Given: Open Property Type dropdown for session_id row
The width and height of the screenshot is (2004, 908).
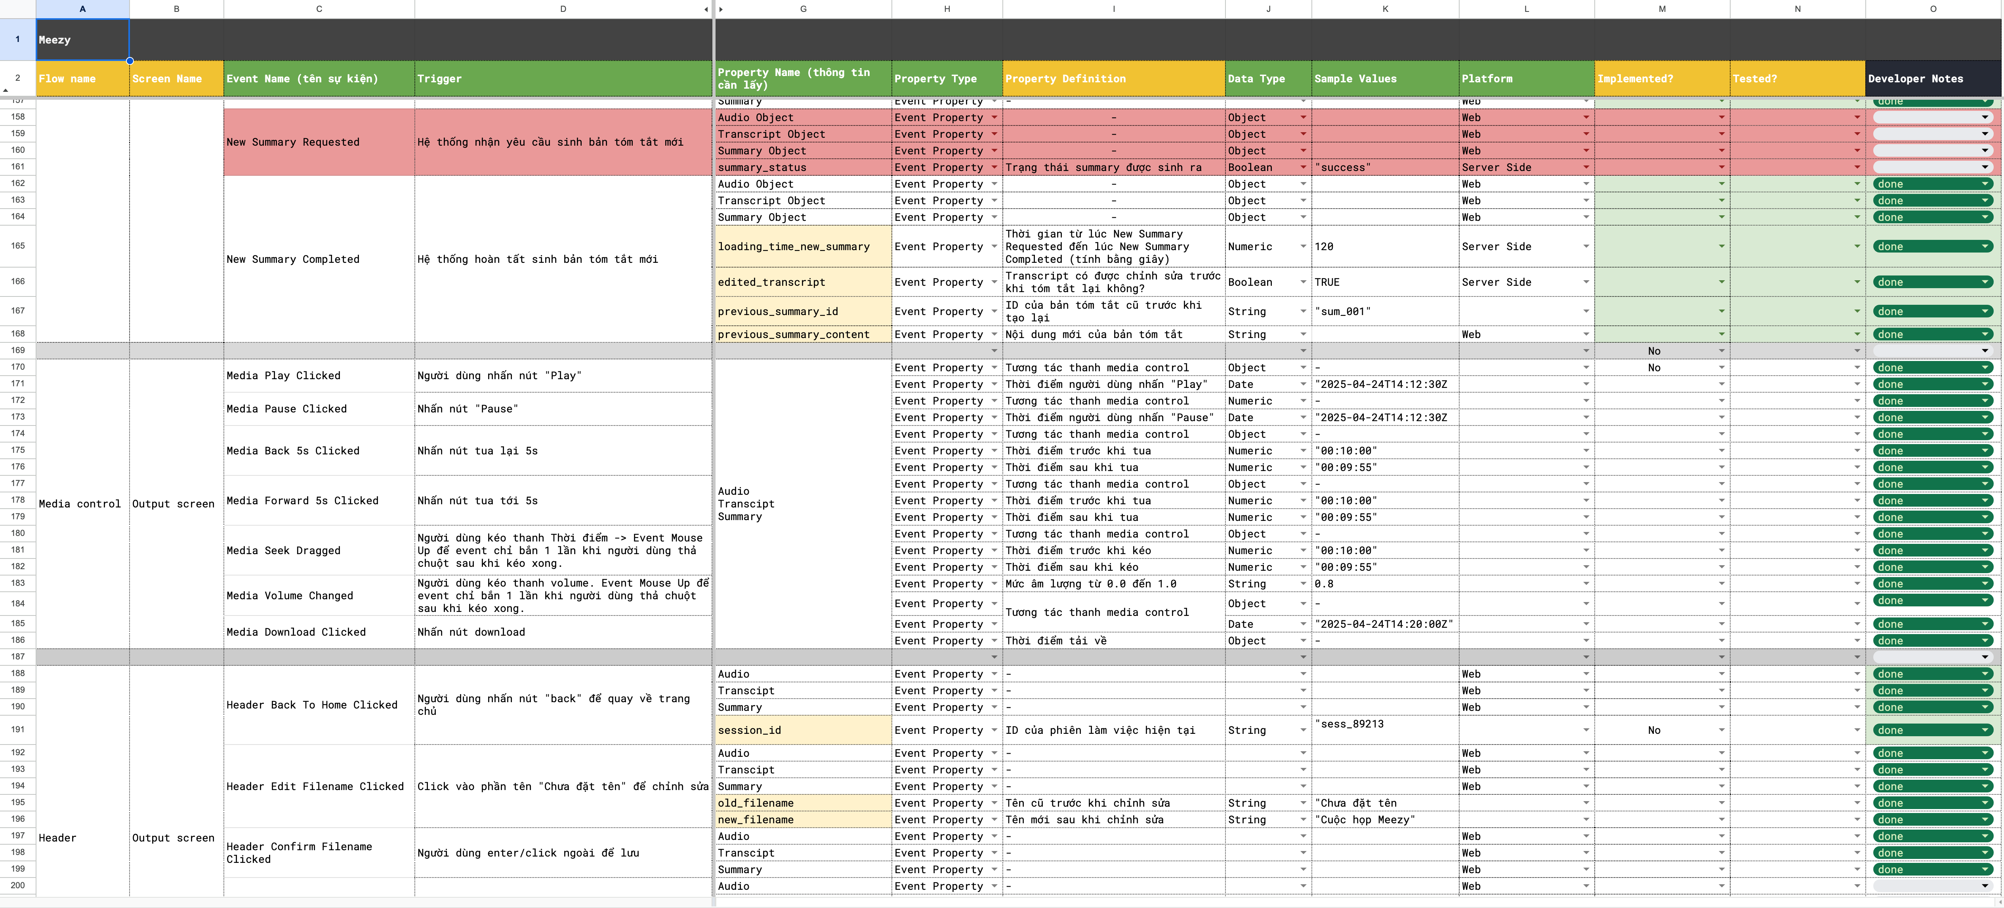Looking at the screenshot, I should (994, 731).
